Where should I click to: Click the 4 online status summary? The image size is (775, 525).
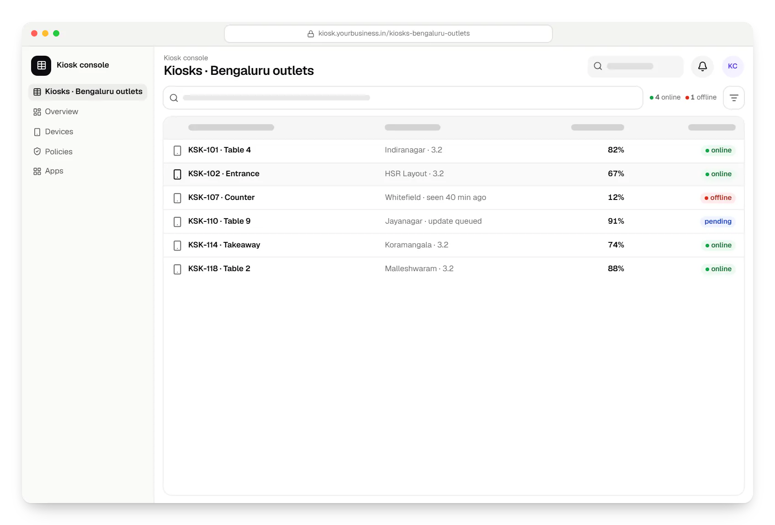pos(665,97)
